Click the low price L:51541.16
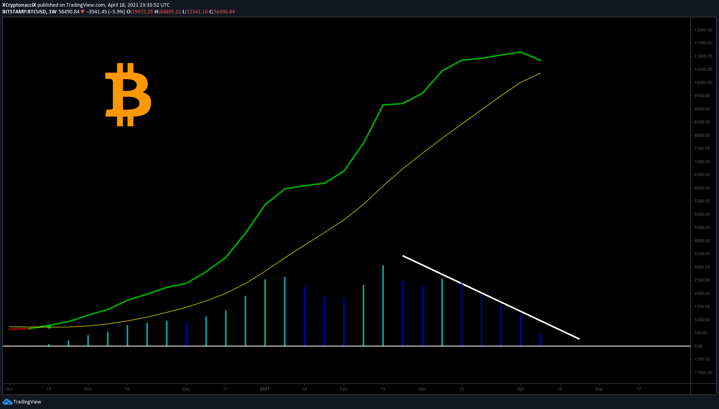The width and height of the screenshot is (719, 409). tap(195, 12)
